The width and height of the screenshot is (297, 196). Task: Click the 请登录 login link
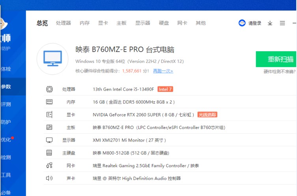click(x=255, y=23)
